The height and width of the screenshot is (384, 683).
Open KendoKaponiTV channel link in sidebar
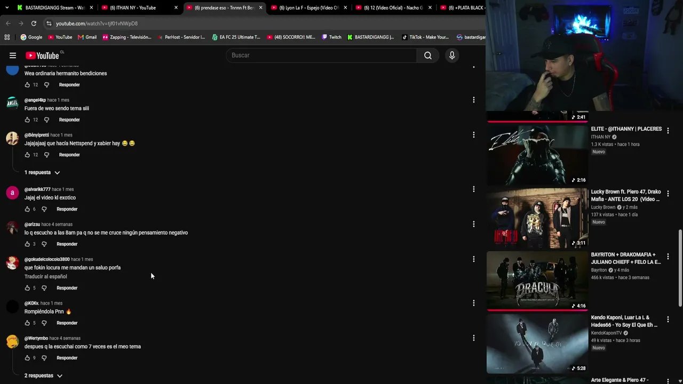607,333
